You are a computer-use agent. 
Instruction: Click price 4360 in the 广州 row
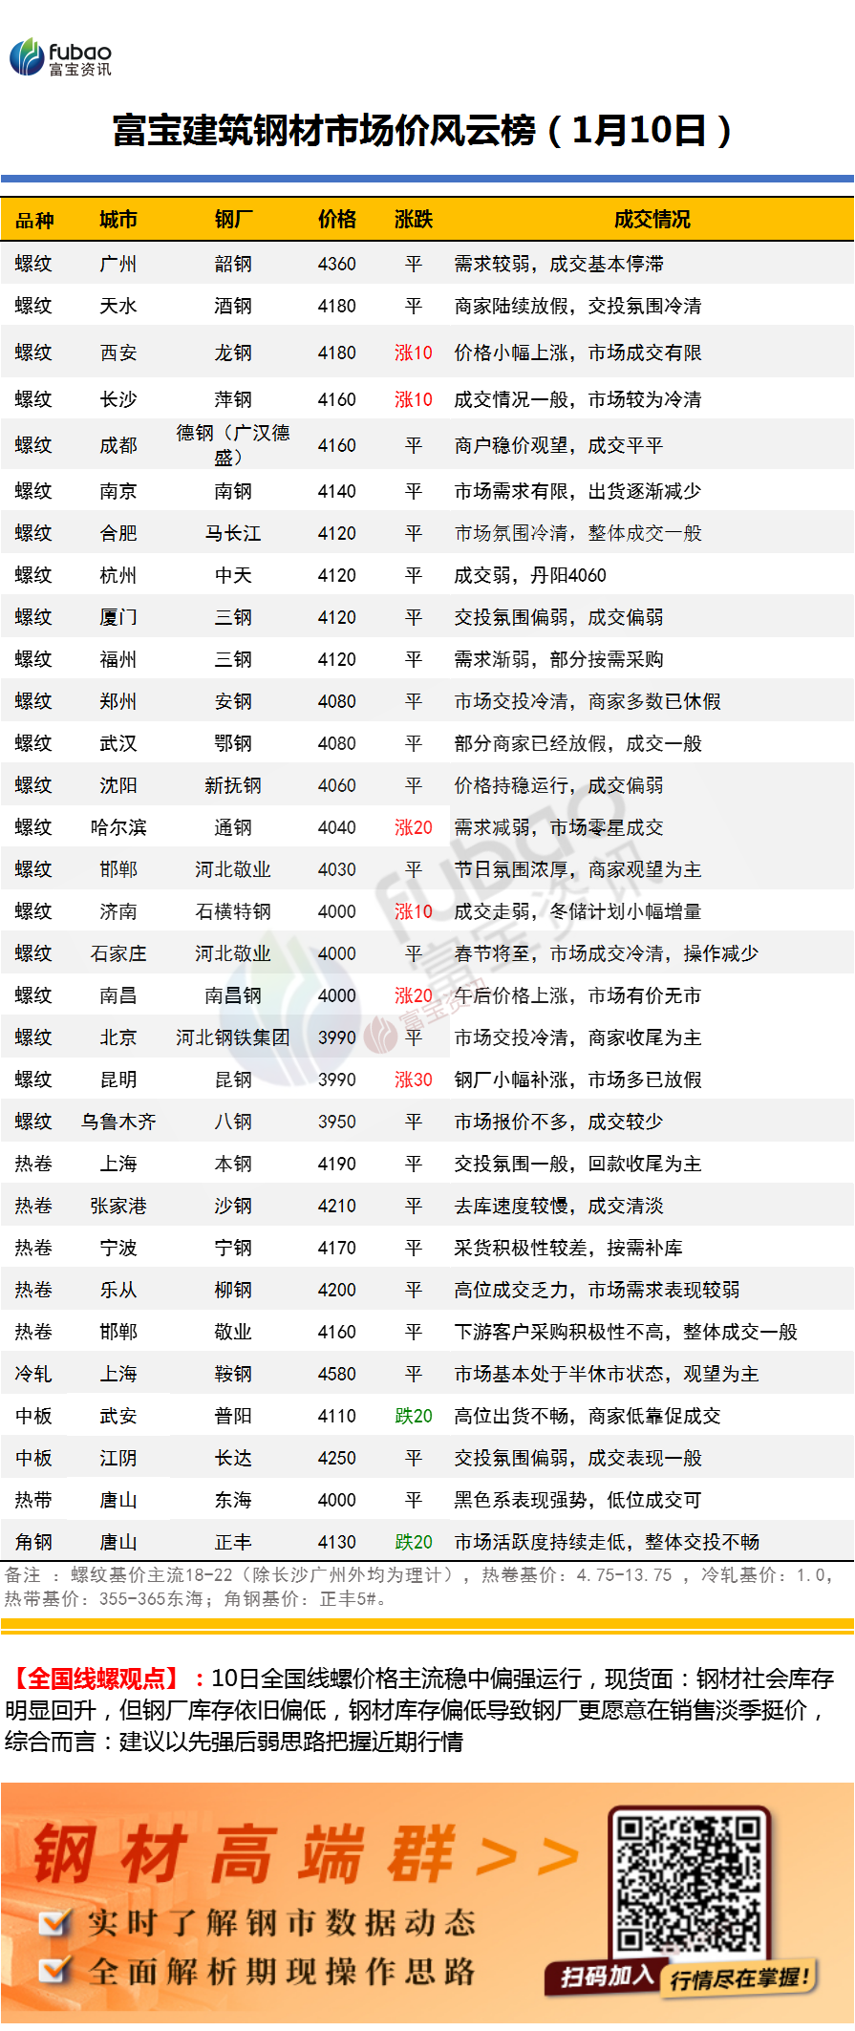(x=336, y=264)
